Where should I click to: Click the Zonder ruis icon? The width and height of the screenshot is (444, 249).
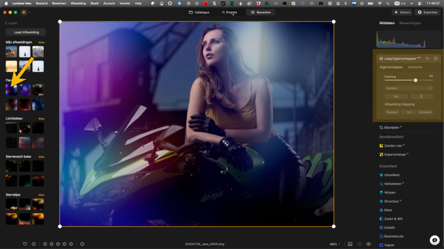381,146
